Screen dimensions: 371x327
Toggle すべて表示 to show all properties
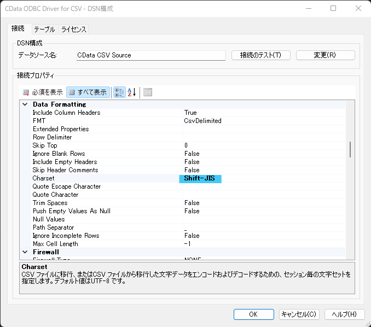(88, 92)
